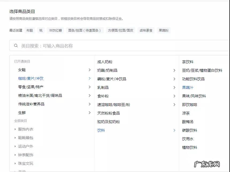This screenshot has width=230, height=172.
Task: Select 咖啡/麦片/冲饮 in the left column
Action: pyautogui.click(x=30, y=78)
